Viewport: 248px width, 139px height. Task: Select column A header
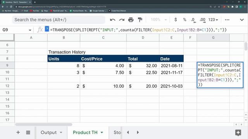coord(31,38)
